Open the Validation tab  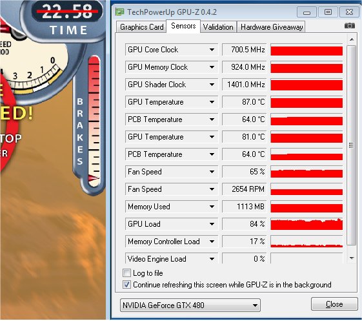(x=218, y=27)
